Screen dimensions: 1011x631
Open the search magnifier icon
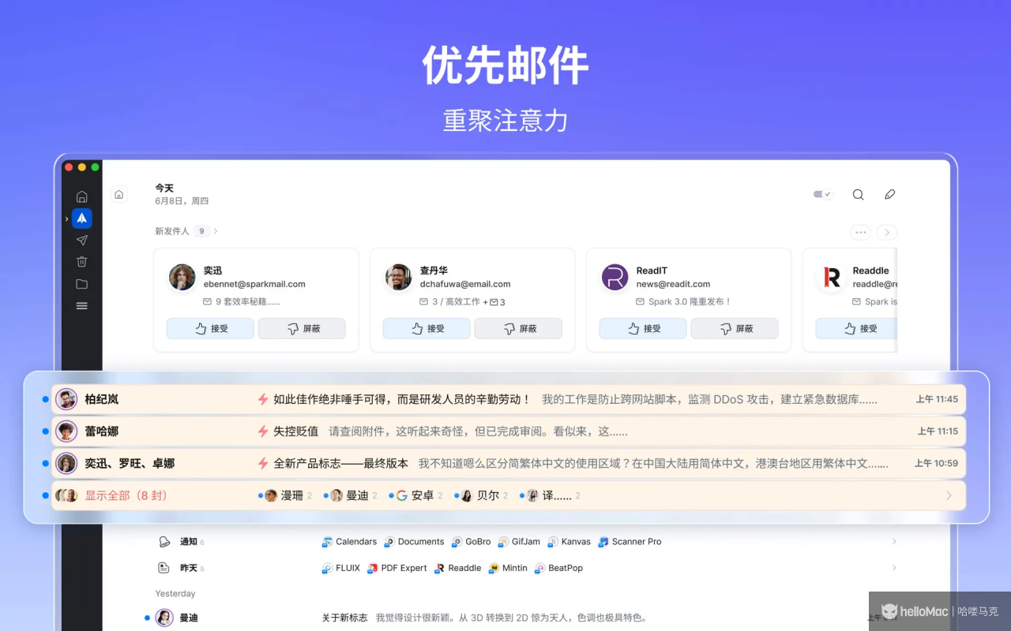coord(859,195)
